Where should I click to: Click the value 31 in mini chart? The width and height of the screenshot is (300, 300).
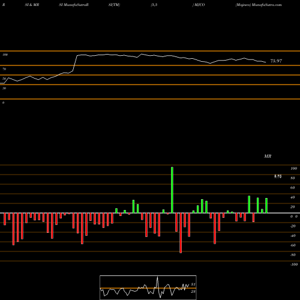pyautogui.click(x=193, y=284)
